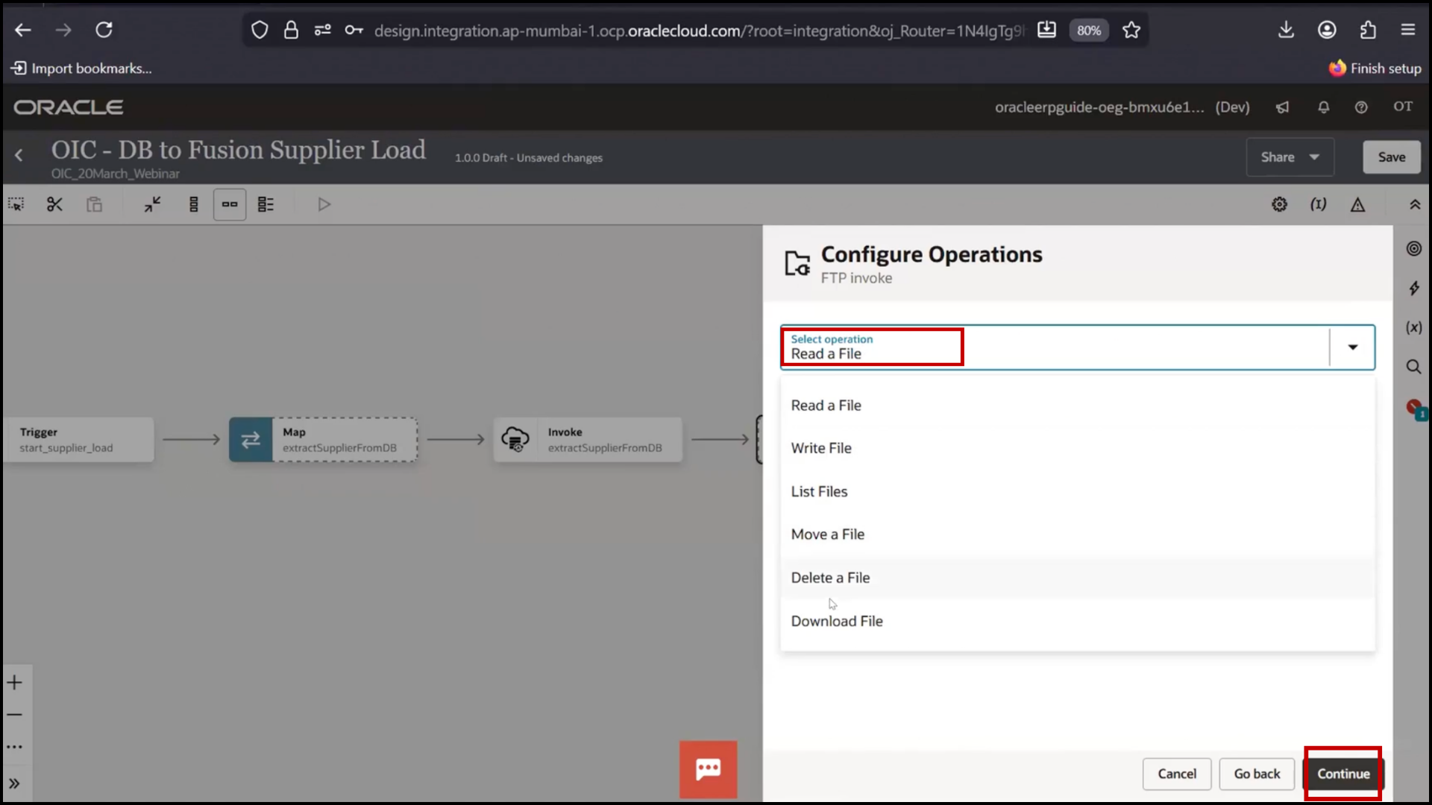Choose Write File option
Screen dimensions: 1432x805
point(1078,448)
